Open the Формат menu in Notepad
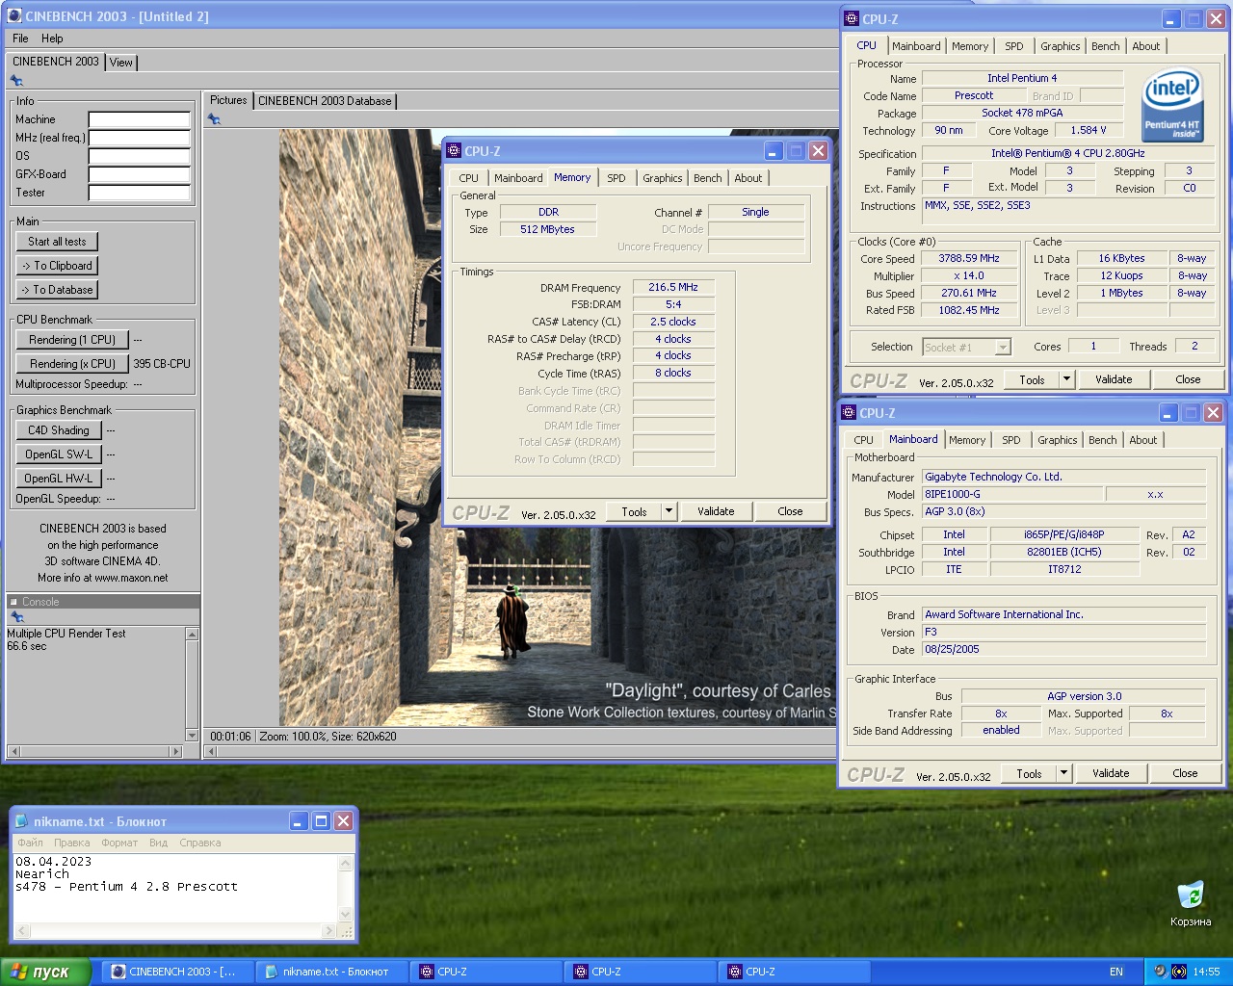The image size is (1233, 986). [119, 843]
